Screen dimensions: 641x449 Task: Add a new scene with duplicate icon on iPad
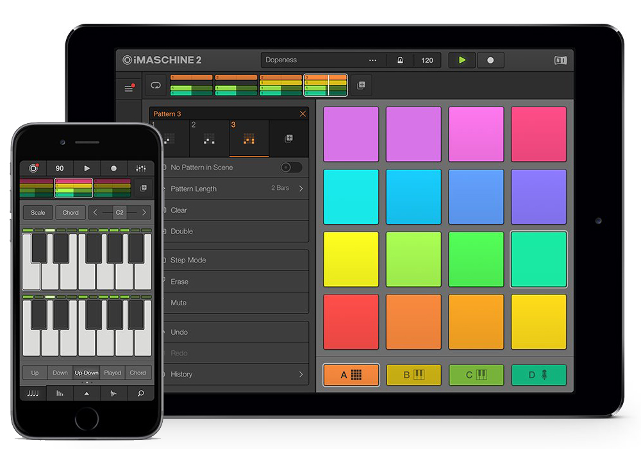[361, 85]
